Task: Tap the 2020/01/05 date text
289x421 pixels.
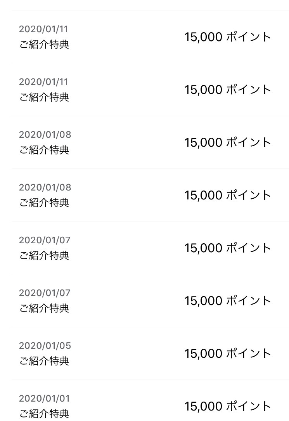Action: click(x=45, y=346)
